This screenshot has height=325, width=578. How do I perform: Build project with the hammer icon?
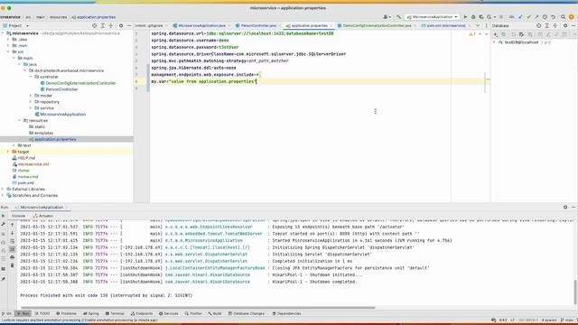(399, 17)
